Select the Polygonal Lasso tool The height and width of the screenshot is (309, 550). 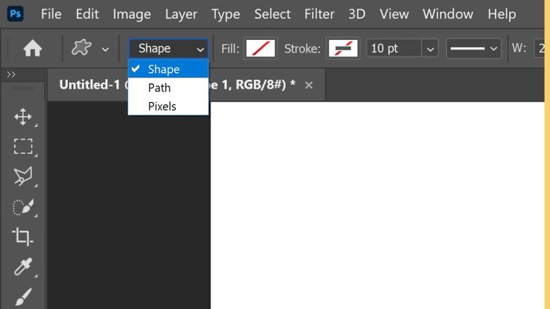click(x=23, y=176)
